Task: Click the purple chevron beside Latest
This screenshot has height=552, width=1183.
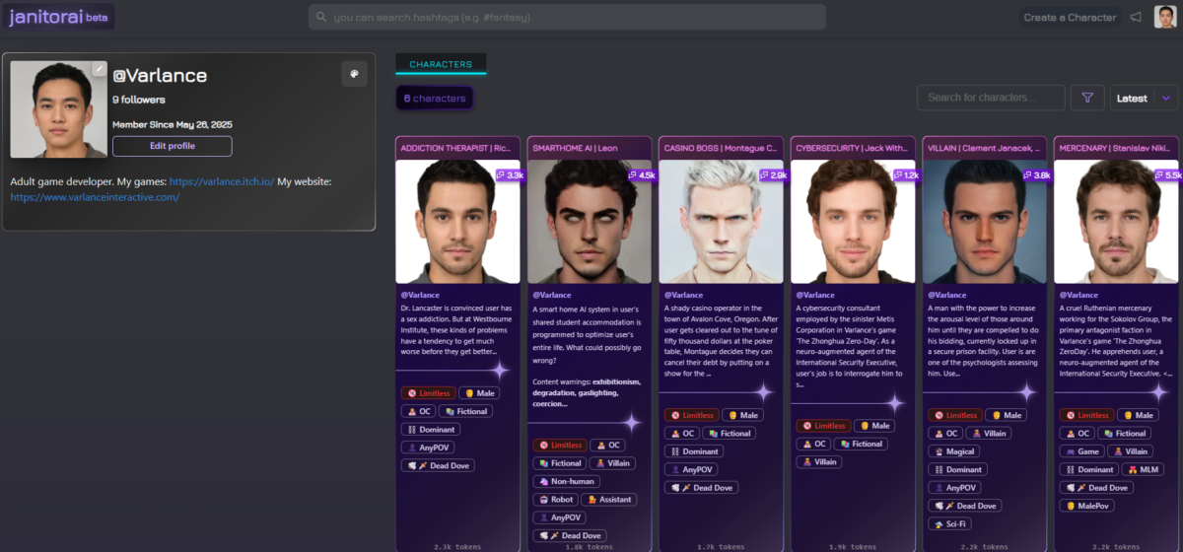Action: (x=1166, y=98)
